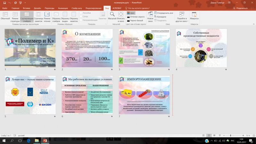The image size is (256, 144).
Task: Click Поделиться share button
Action: tap(240, 8)
